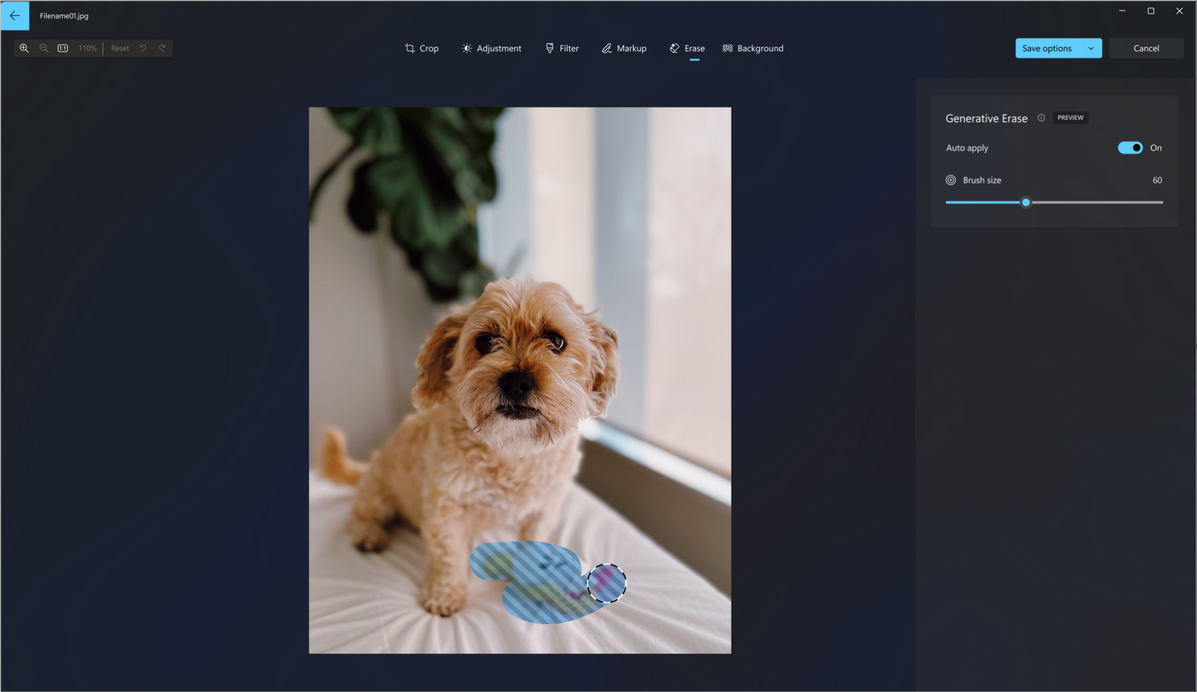Screen dimensions: 1197x692
Task: Click the Reset button
Action: coord(120,48)
